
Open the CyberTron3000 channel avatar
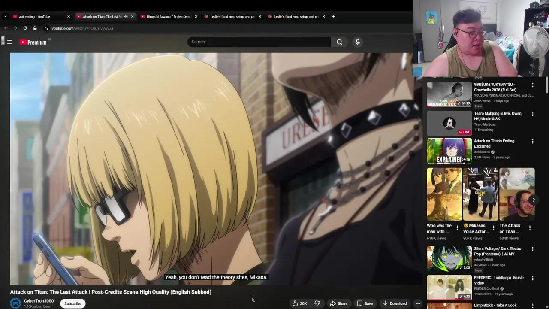point(15,303)
